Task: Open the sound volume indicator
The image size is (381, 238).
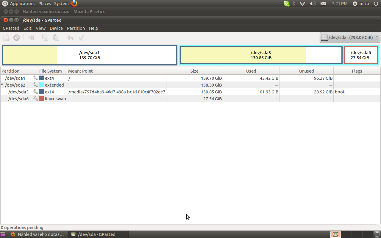Action: pos(312,4)
